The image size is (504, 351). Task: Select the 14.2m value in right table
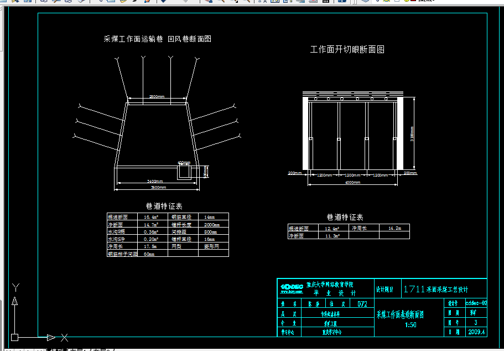394,228
